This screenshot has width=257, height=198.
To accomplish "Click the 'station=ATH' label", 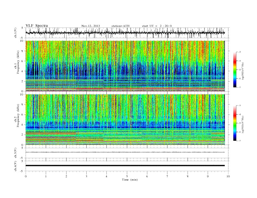I will [x=120, y=26].
